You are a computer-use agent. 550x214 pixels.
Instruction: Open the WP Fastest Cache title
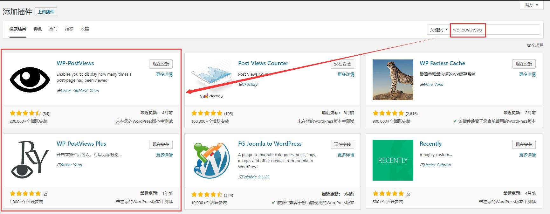[x=442, y=63]
